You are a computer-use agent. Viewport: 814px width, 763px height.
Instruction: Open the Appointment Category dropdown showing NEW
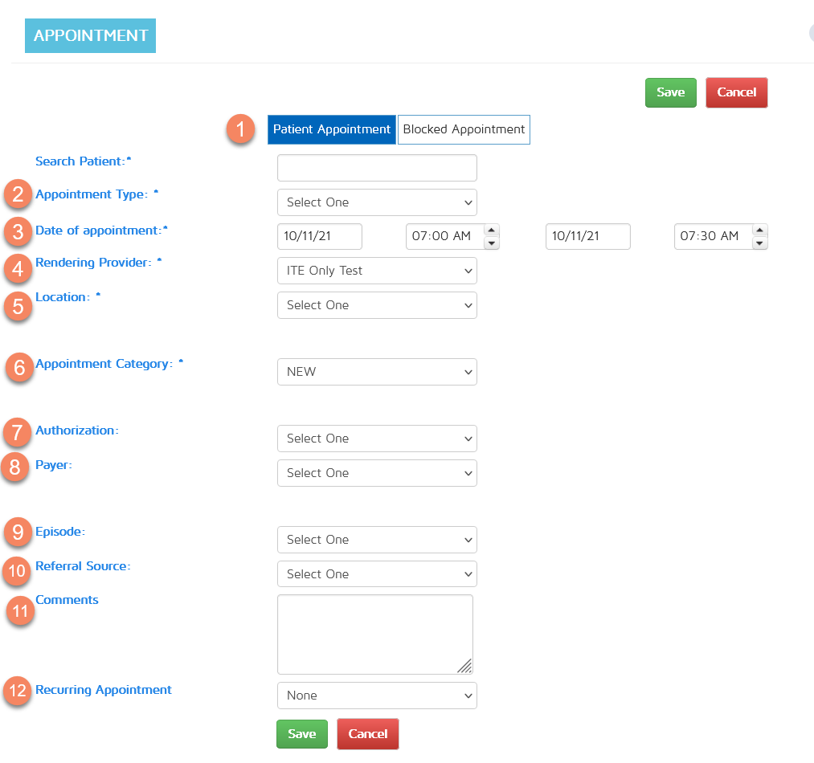377,372
